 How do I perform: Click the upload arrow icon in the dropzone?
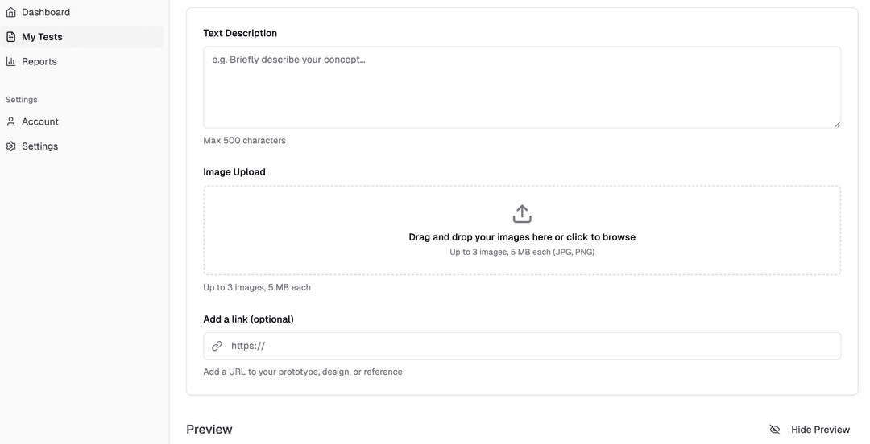[522, 214]
